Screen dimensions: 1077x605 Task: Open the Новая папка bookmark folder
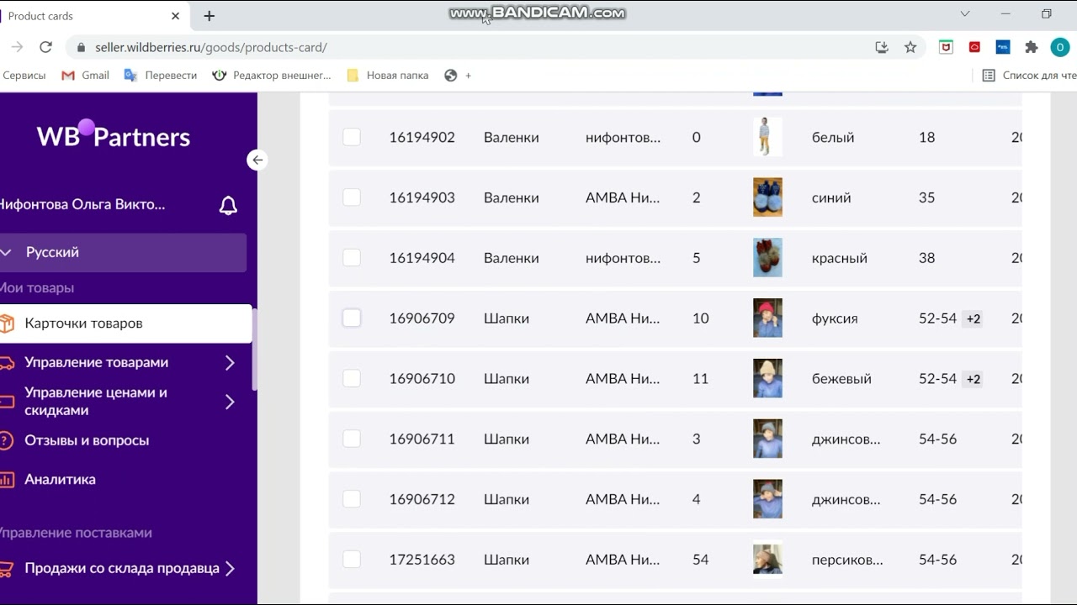tap(388, 76)
